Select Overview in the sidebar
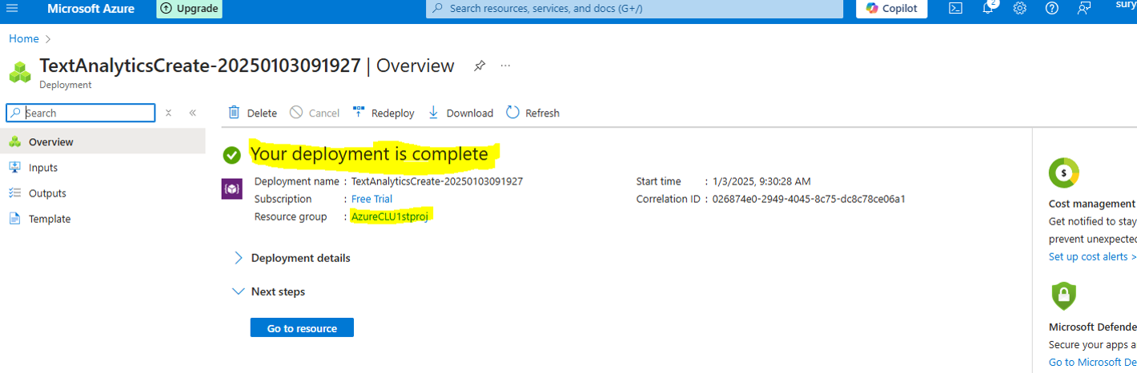Screen dimensions: 1137x373 pyautogui.click(x=102, y=142)
